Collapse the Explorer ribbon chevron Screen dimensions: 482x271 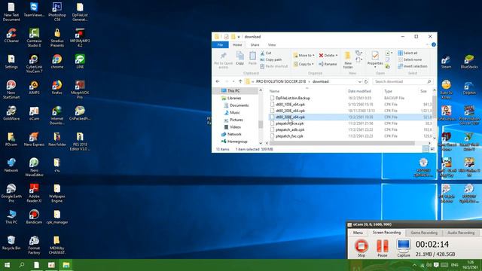pyautogui.click(x=427, y=45)
